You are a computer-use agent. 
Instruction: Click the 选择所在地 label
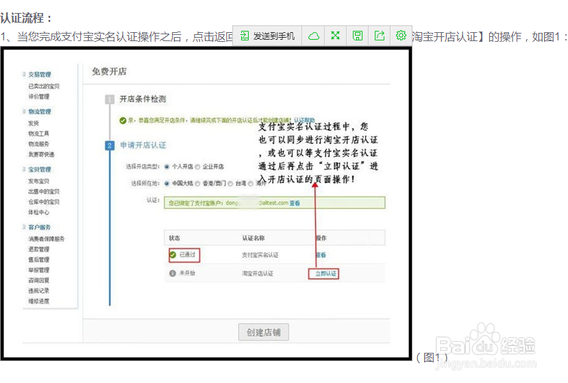click(145, 184)
